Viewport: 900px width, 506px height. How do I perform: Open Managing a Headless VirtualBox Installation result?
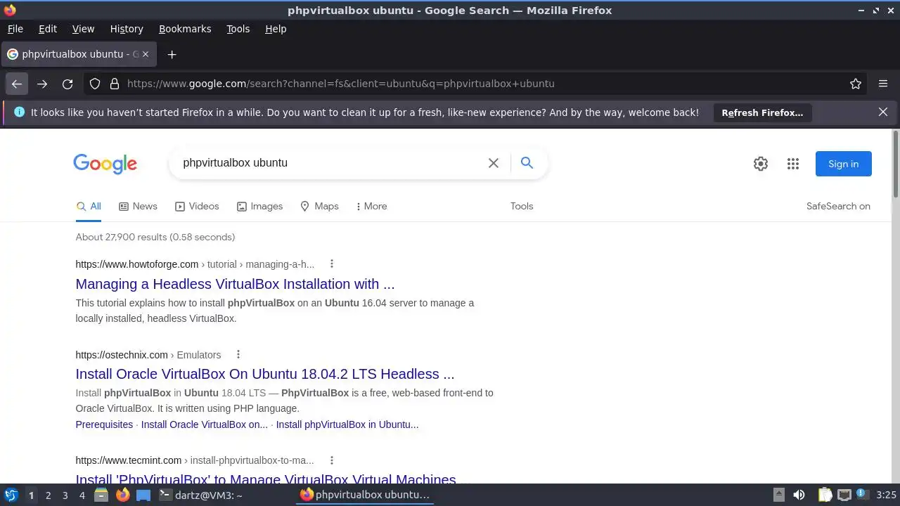pyautogui.click(x=235, y=284)
